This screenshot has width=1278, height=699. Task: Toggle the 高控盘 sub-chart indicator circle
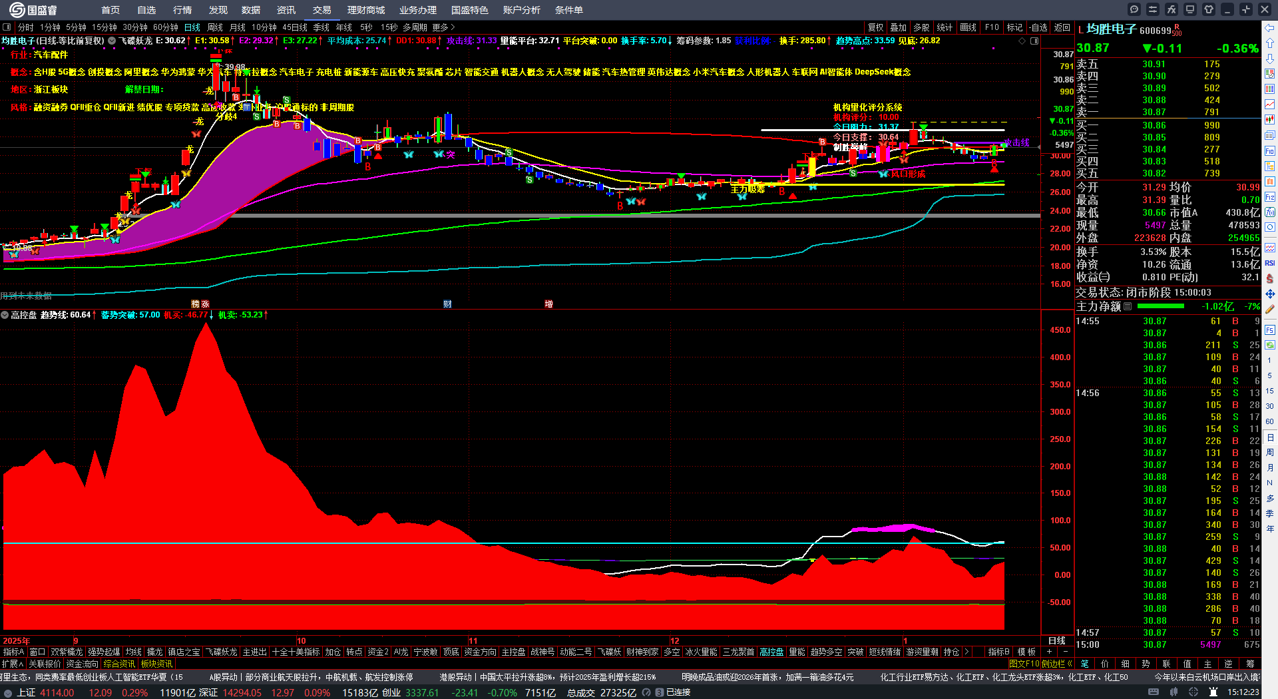pos(5,315)
